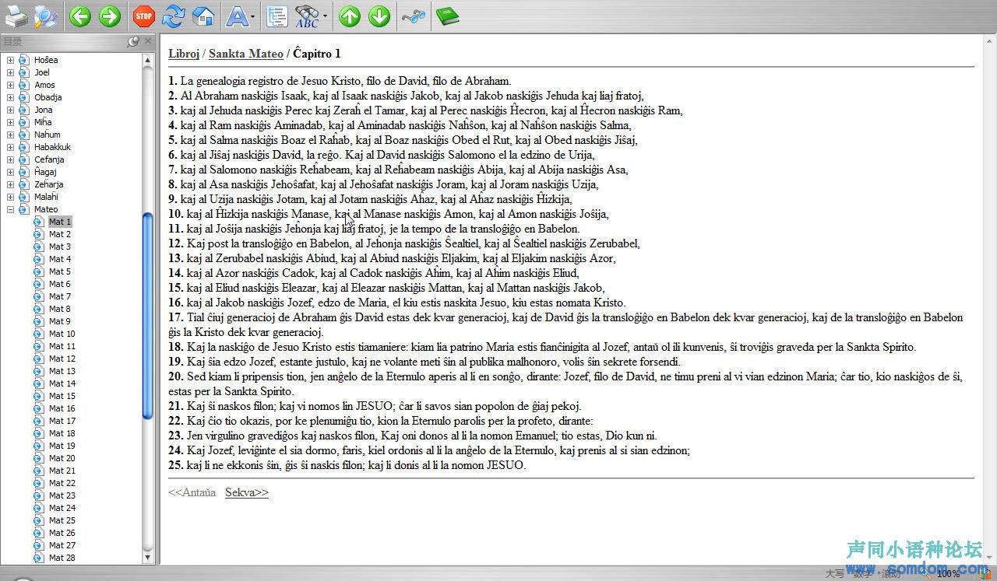Collapse the Mateo tree node
This screenshot has width=997, height=581.
pos(10,209)
